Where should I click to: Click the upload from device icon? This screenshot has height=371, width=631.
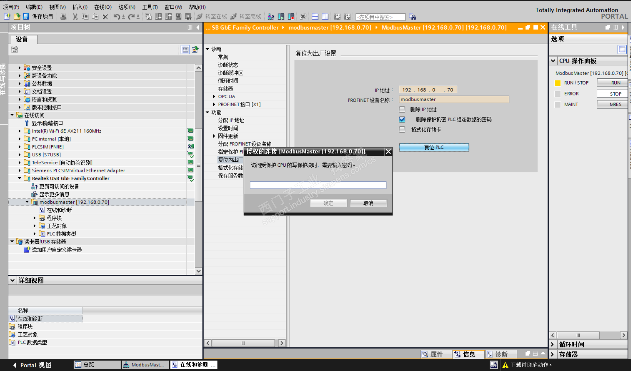169,17
